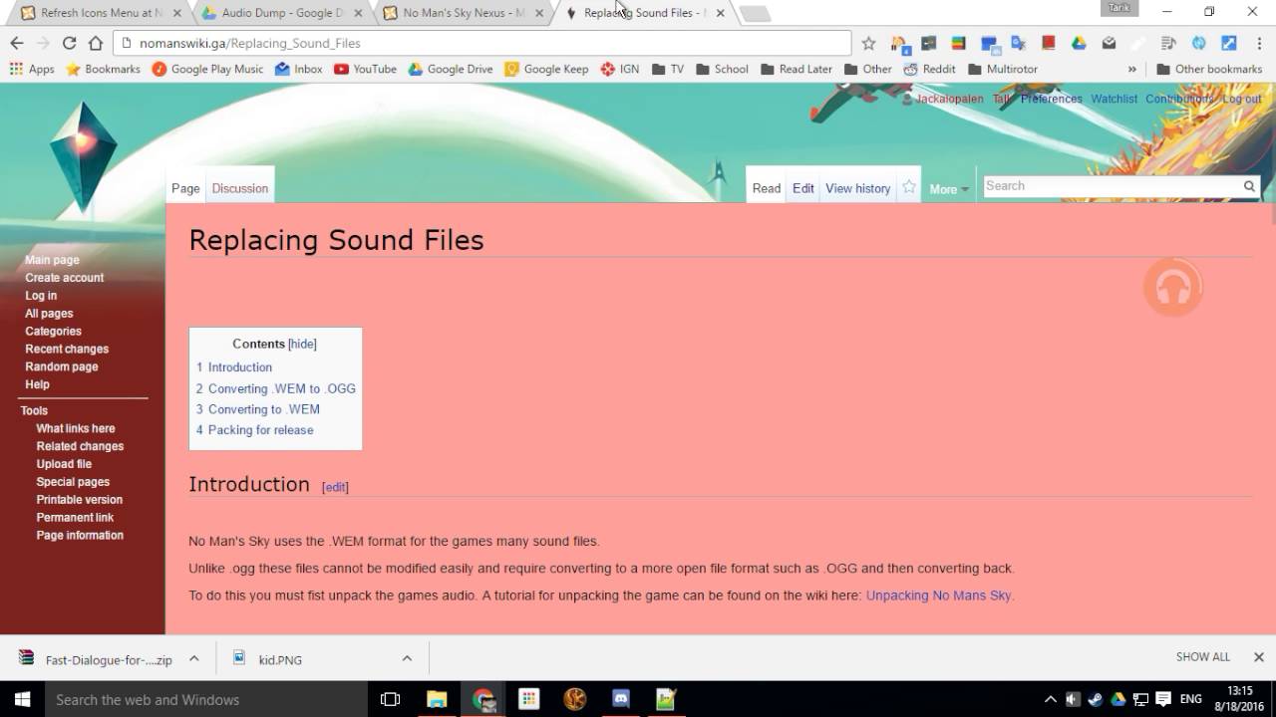This screenshot has height=717, width=1276.
Task: Open the new tab button
Action: pos(756,14)
